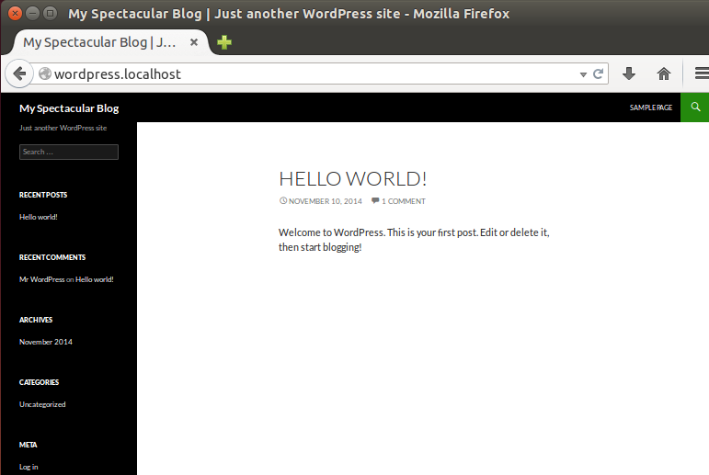This screenshot has width=709, height=475.
Task: Reload the page with the refresh icon
Action: [x=598, y=74]
